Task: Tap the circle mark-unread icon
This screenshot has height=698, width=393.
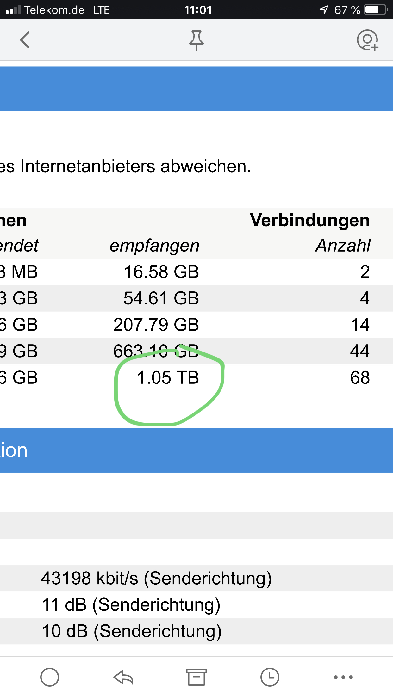Action: [50, 677]
